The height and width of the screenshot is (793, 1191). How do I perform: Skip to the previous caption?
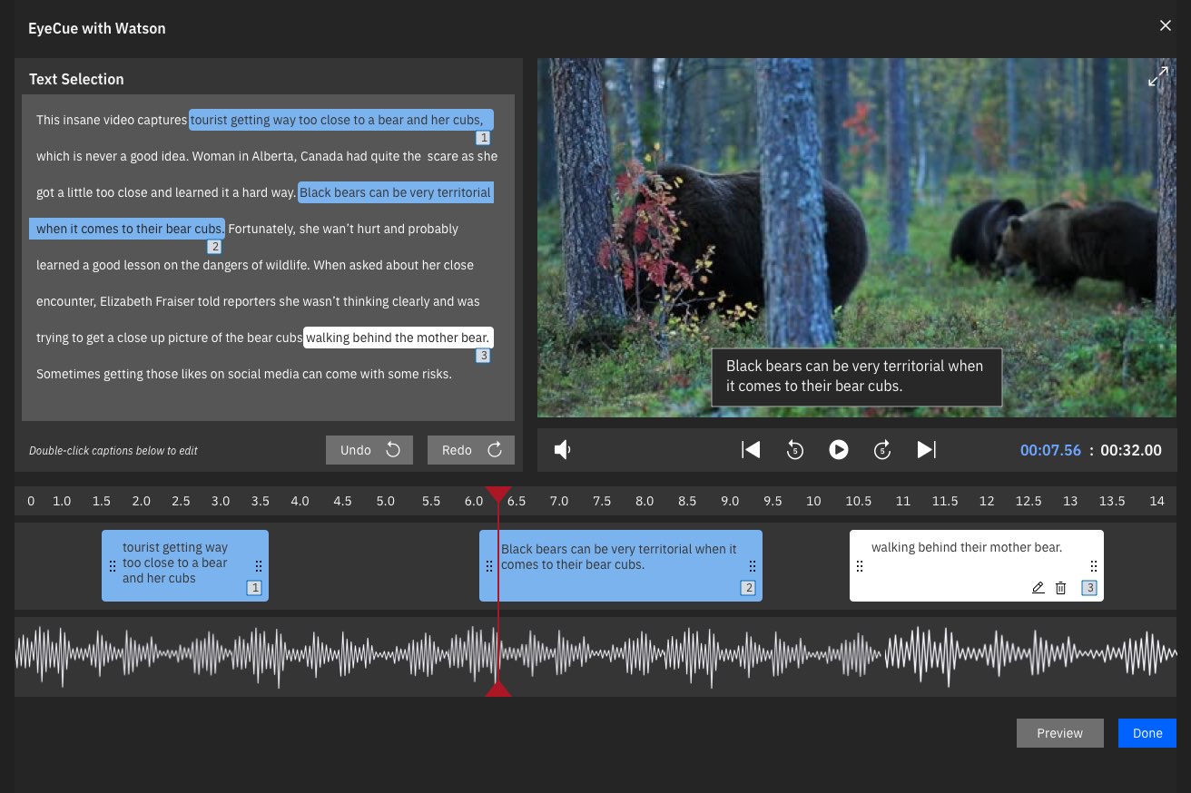click(751, 450)
